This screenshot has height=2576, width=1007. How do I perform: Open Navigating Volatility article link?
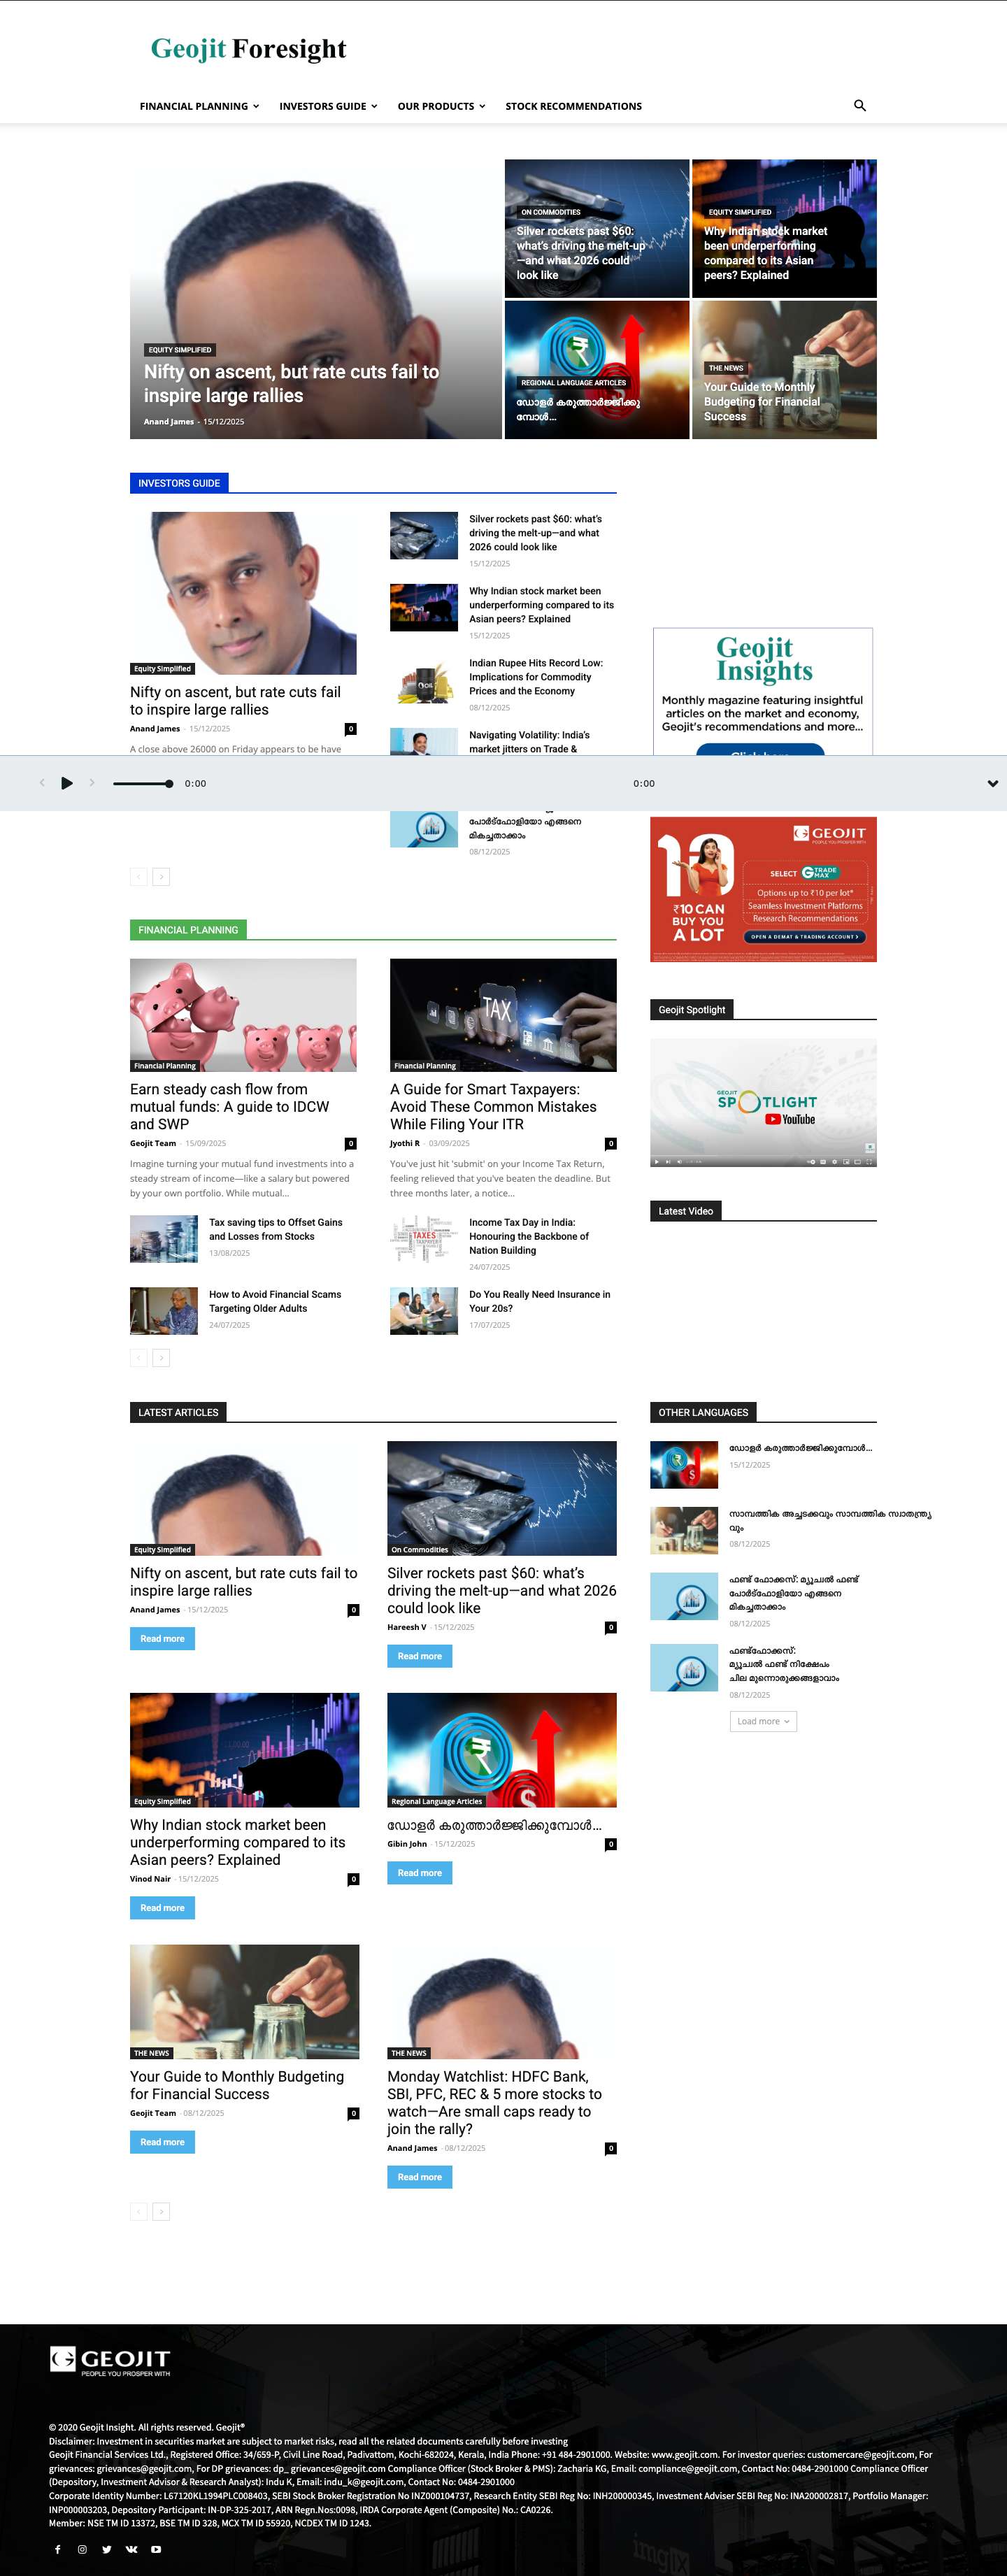point(529,742)
